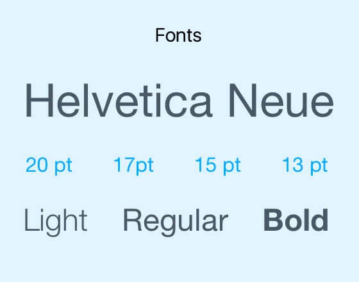Screen dimensions: 359x282
Task: Choose the 17pt size label
Action: 134,166
